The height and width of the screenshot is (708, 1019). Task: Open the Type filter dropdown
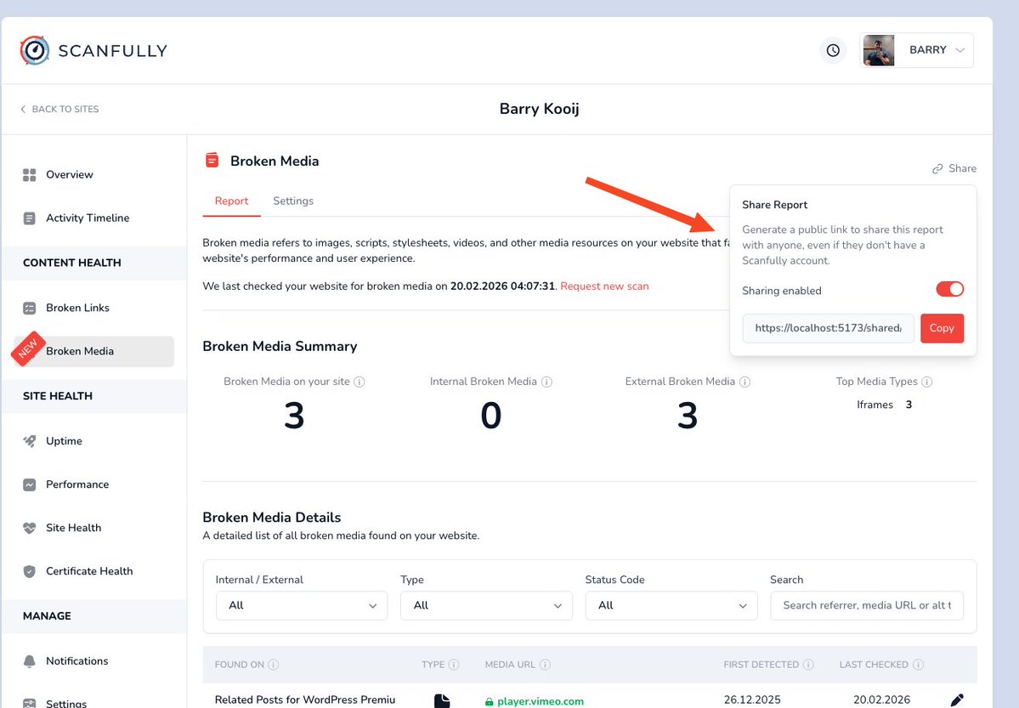pyautogui.click(x=486, y=605)
